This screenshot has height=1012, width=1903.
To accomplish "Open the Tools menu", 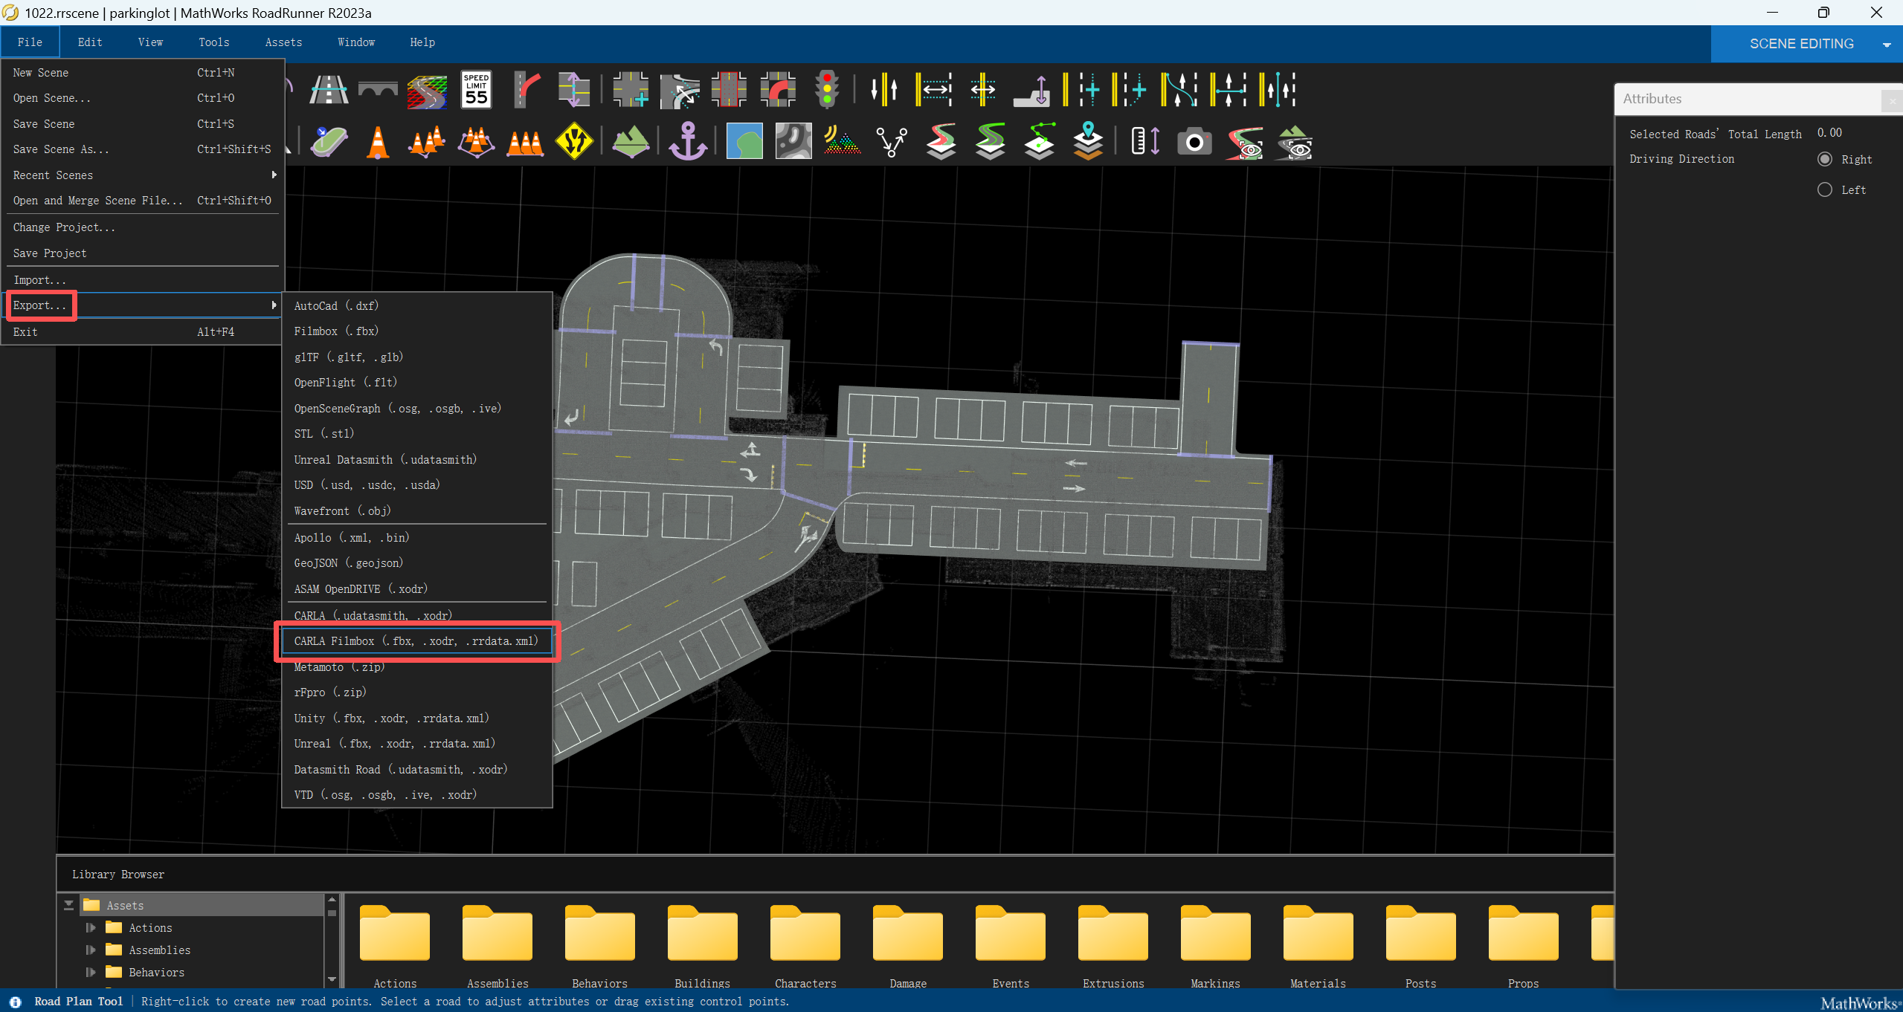I will coord(213,42).
